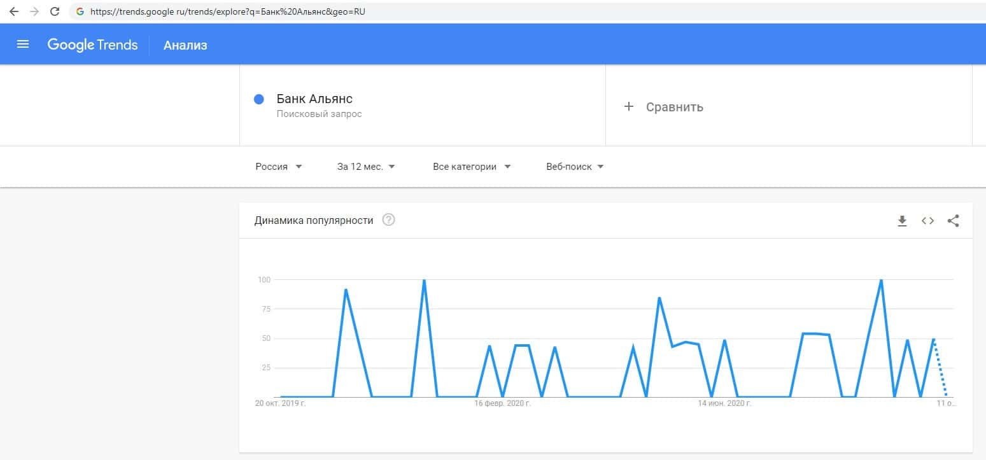Open the hamburger main menu
This screenshot has height=460, width=986.
click(23, 45)
